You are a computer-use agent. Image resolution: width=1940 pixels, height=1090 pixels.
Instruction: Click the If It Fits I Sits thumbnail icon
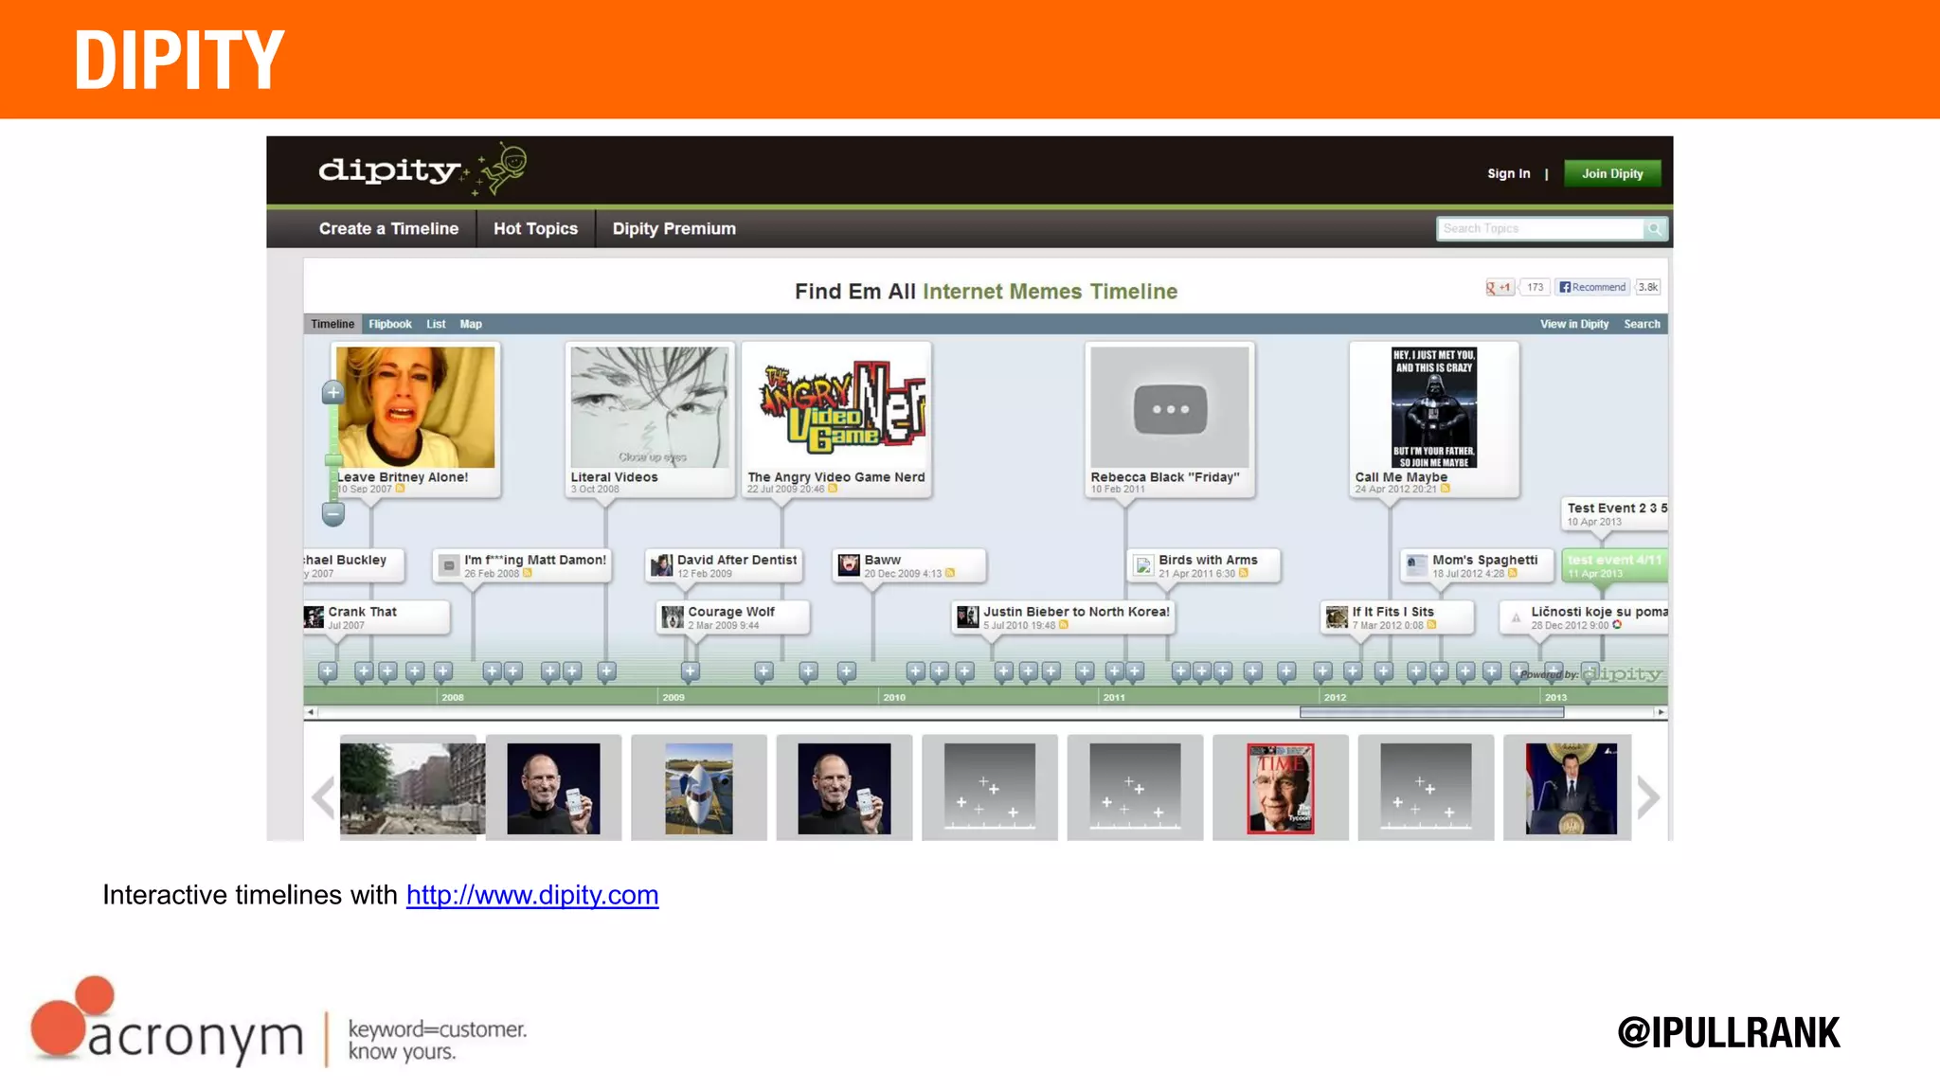point(1337,617)
